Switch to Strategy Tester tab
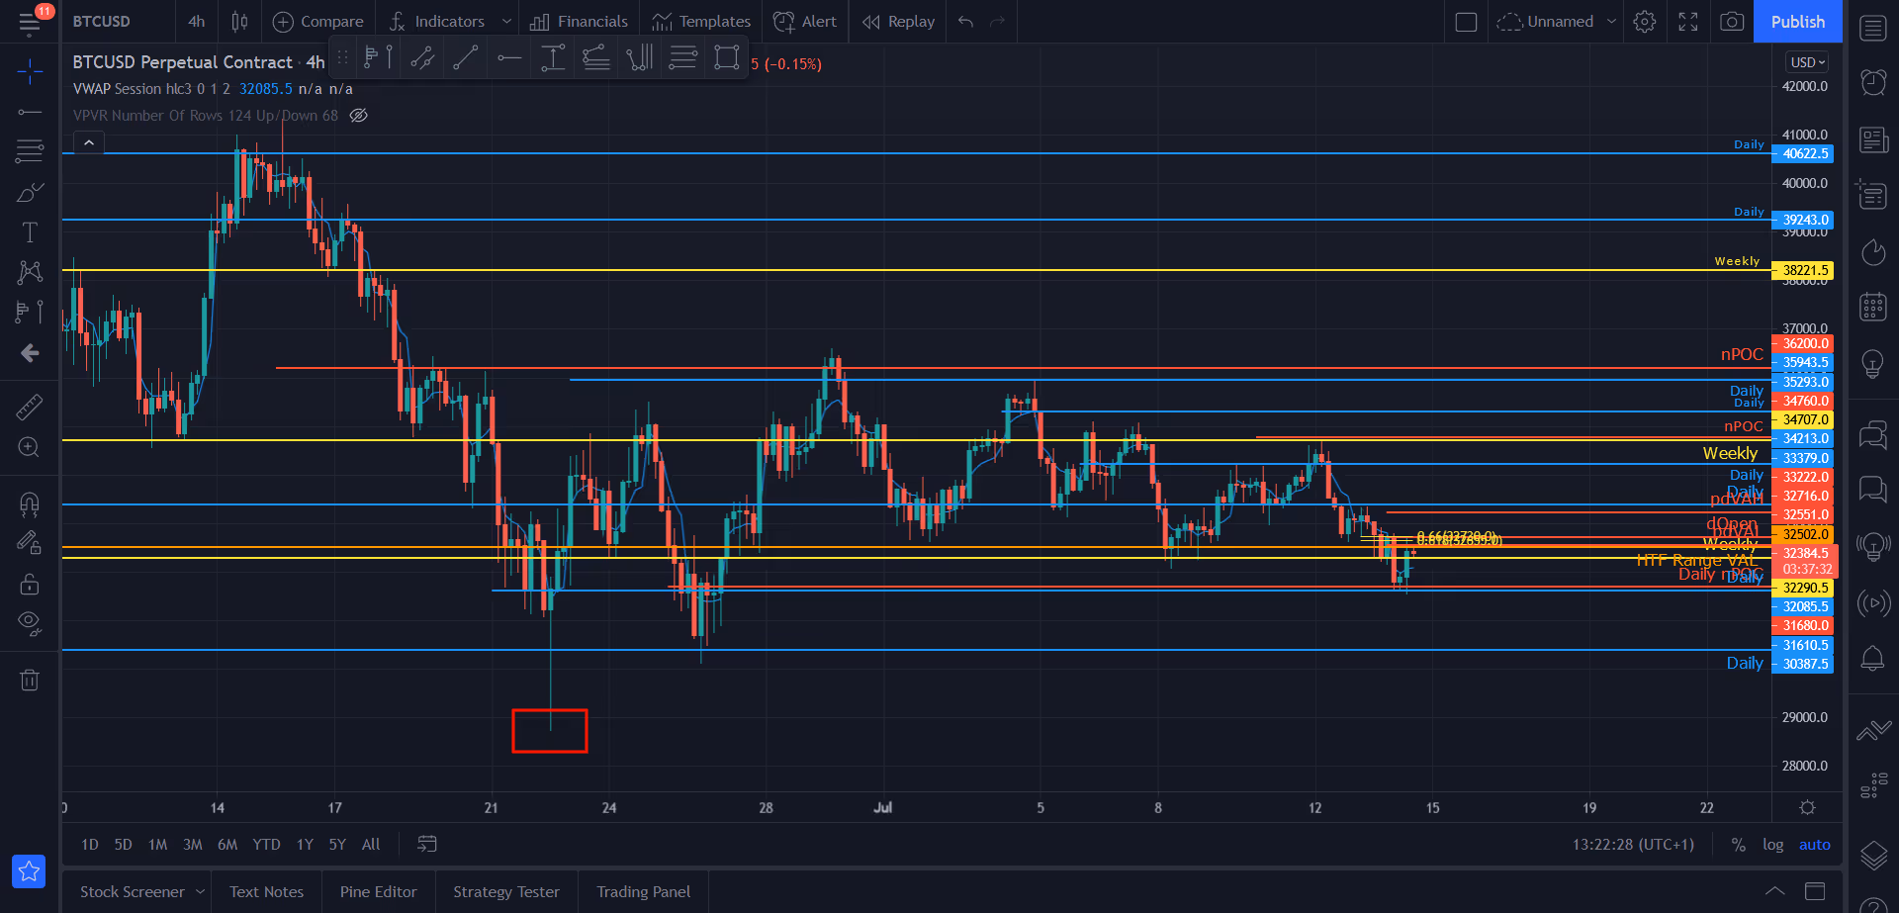1899x913 pixels. pos(505,891)
